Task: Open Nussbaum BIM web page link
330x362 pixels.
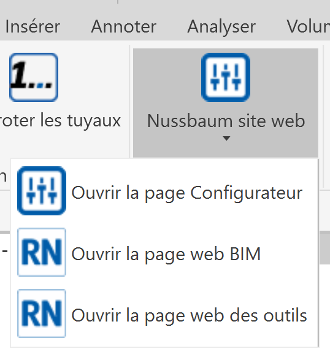Action: click(164, 252)
